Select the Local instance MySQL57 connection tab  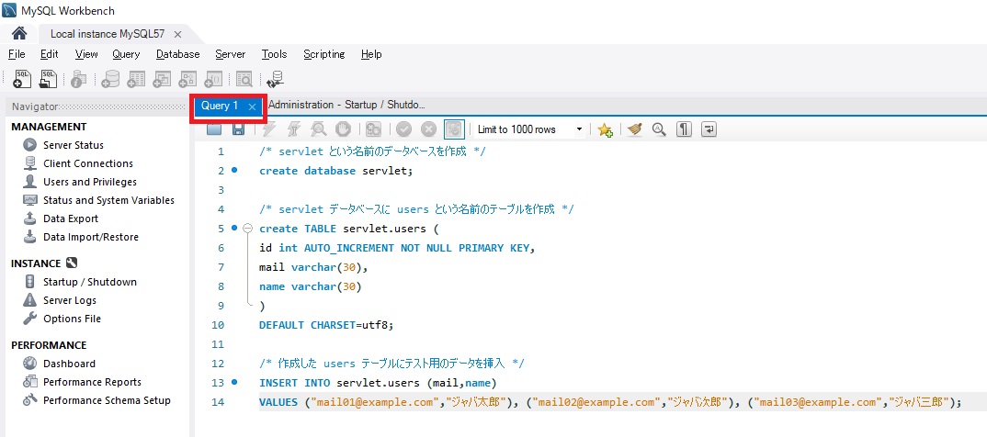click(x=108, y=34)
